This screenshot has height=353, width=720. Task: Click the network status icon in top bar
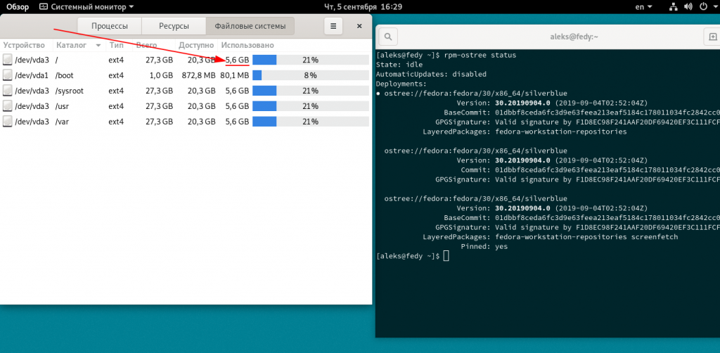(674, 7)
